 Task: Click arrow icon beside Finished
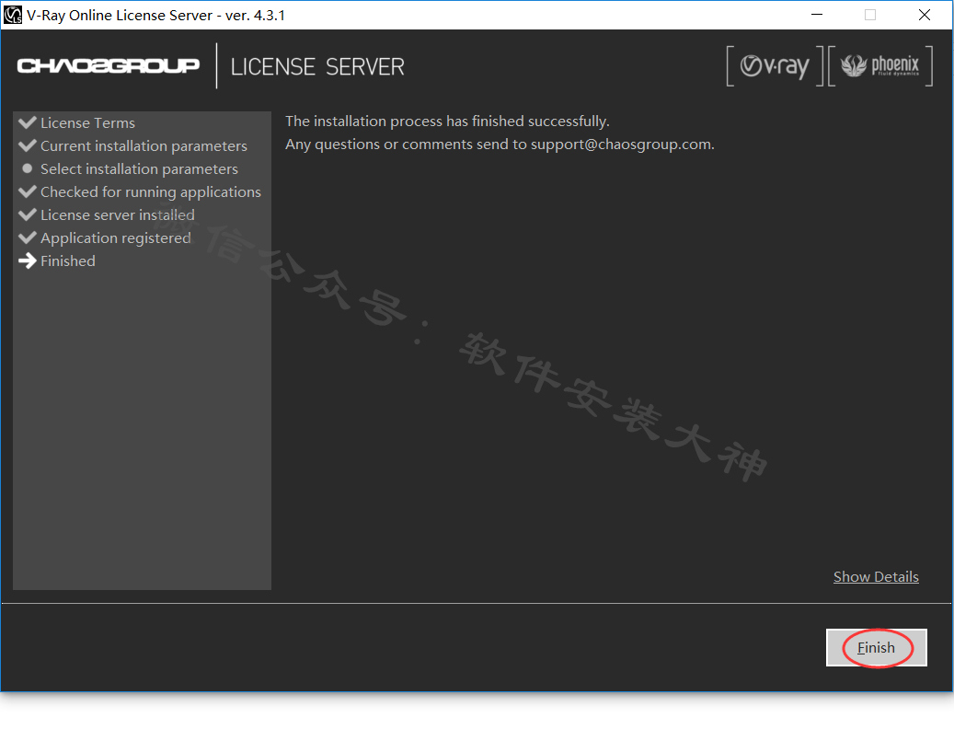click(x=28, y=261)
